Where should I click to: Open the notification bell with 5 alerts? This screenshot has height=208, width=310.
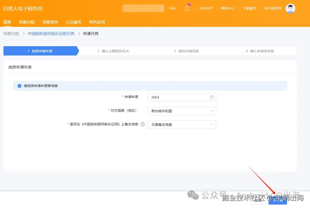point(187,8)
